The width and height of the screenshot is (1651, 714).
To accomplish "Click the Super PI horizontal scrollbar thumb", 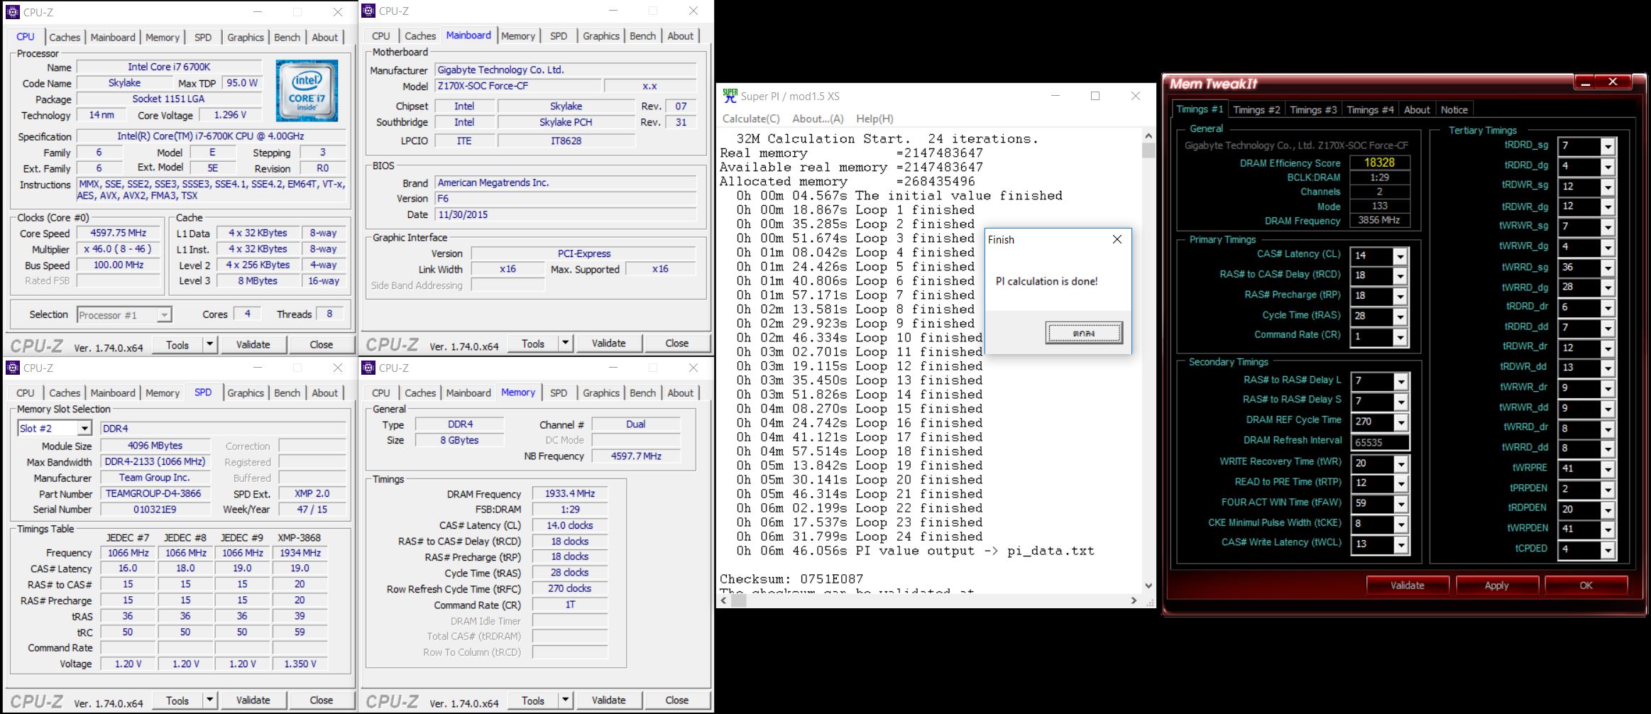I will [x=739, y=600].
